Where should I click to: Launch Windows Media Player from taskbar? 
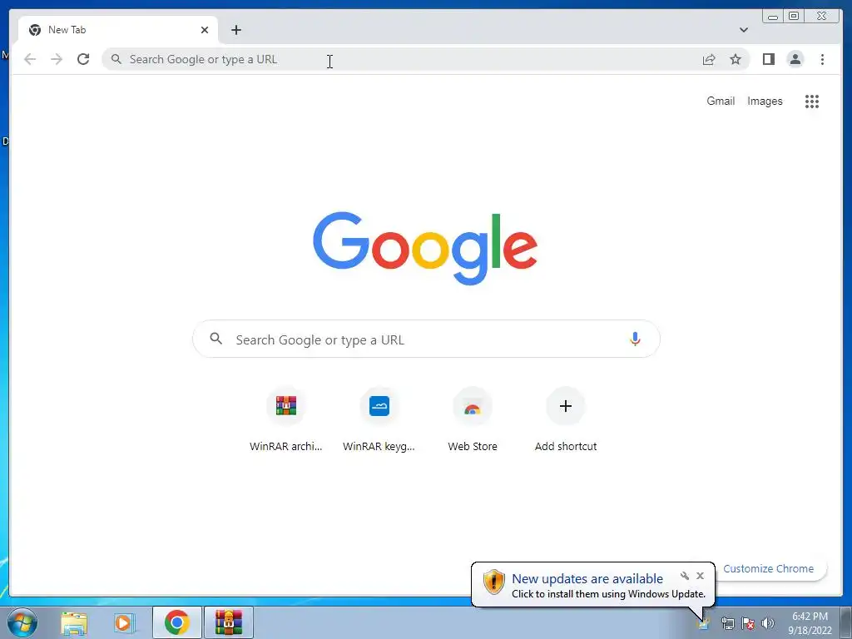pos(123,622)
